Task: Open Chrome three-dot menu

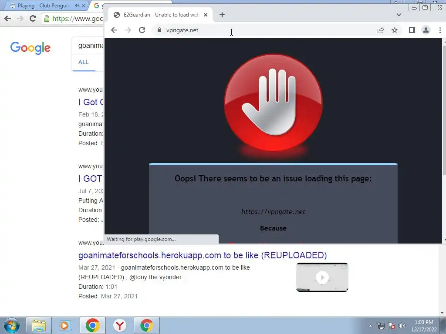Action: coord(440,30)
